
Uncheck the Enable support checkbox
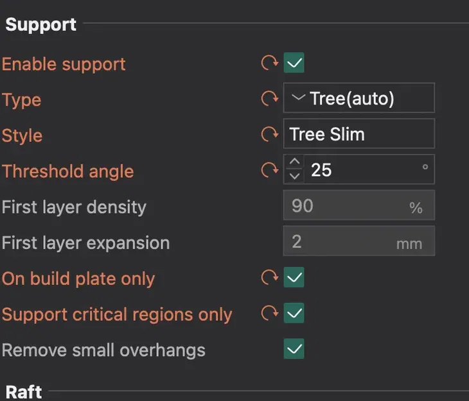[x=294, y=64]
